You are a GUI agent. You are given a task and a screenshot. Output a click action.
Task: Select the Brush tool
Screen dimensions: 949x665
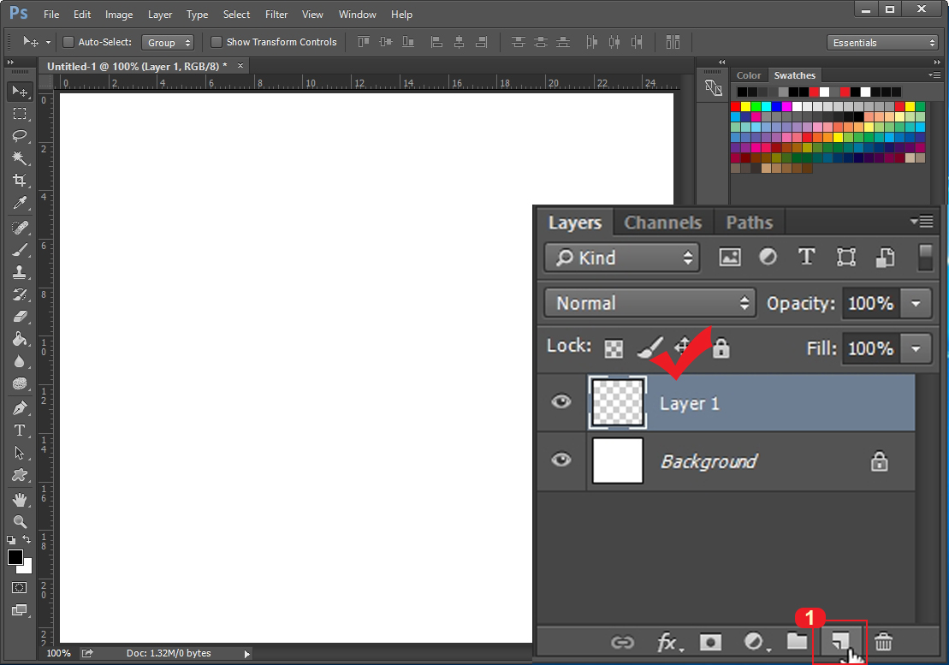coord(20,249)
